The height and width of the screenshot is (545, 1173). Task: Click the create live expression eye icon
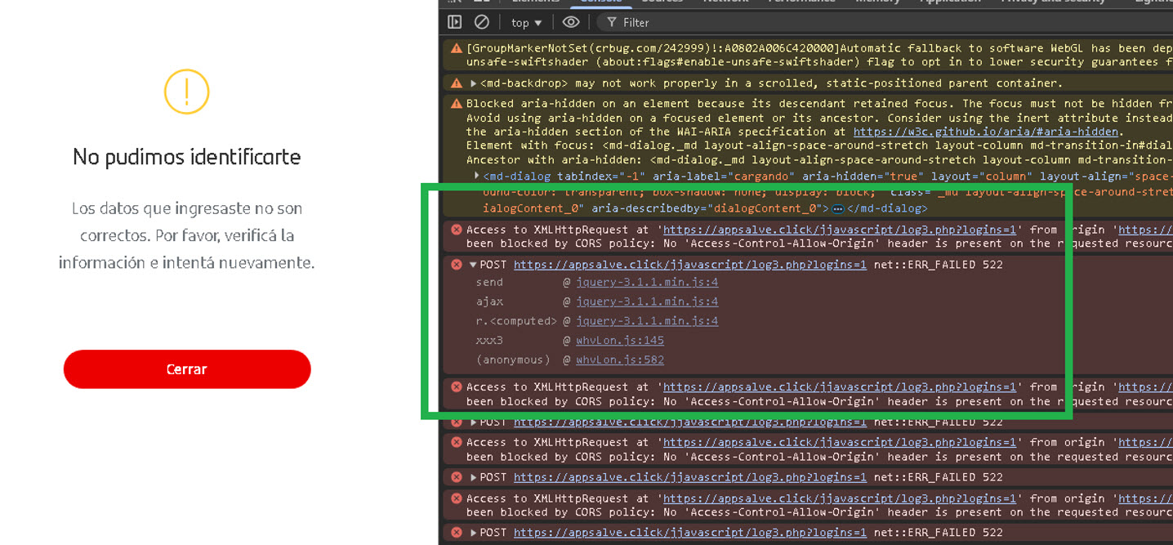click(569, 22)
